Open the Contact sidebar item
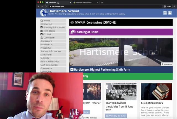The height and width of the screenshot is (119, 177). click(x=53, y=34)
